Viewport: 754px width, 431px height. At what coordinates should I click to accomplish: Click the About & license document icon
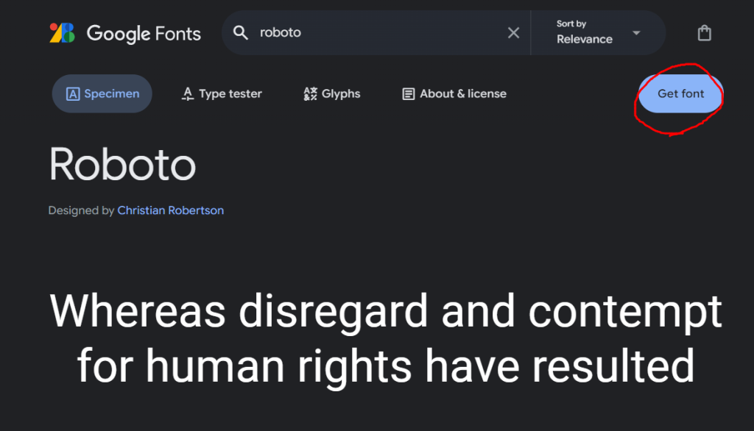(x=408, y=93)
